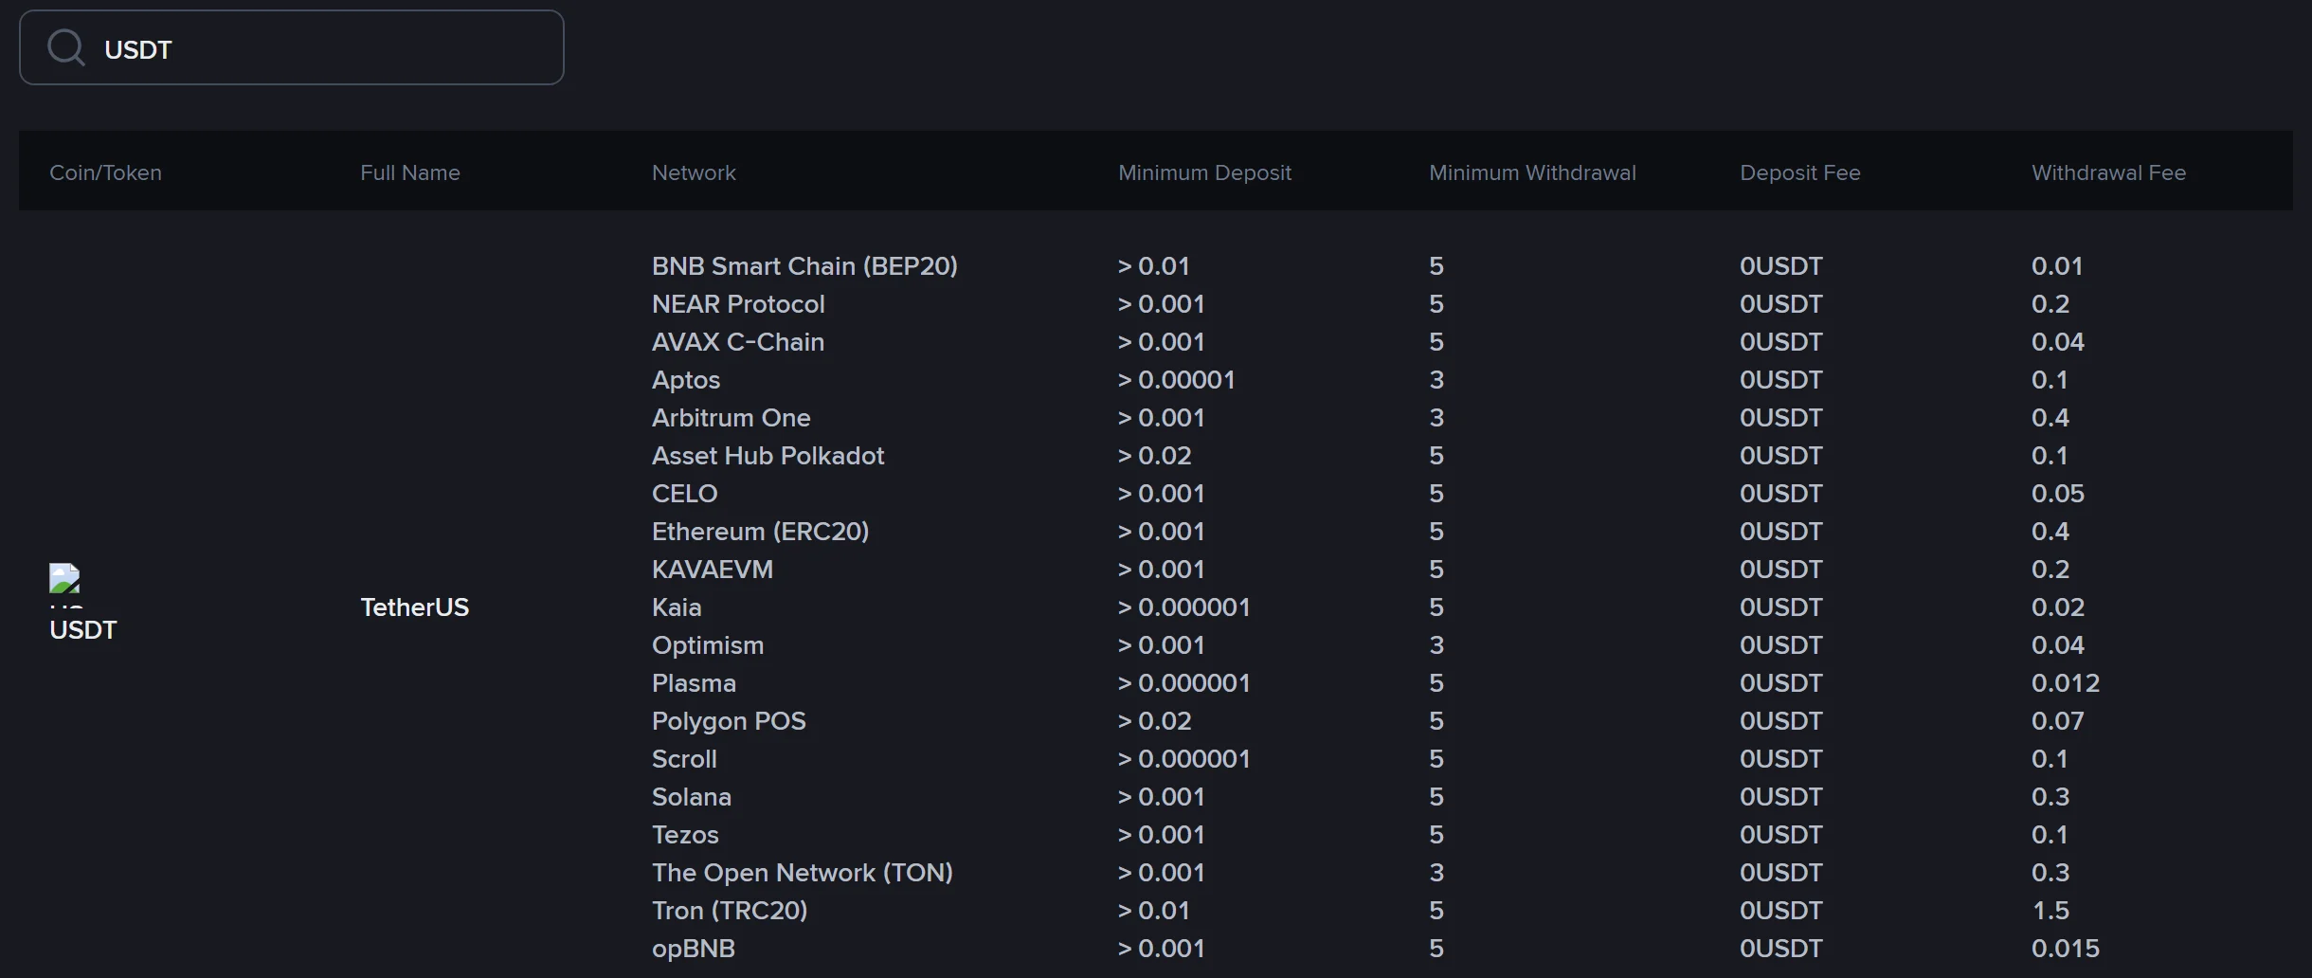Select the Ethereum (ERC20) network
This screenshot has width=2312, height=978.
tap(760, 532)
